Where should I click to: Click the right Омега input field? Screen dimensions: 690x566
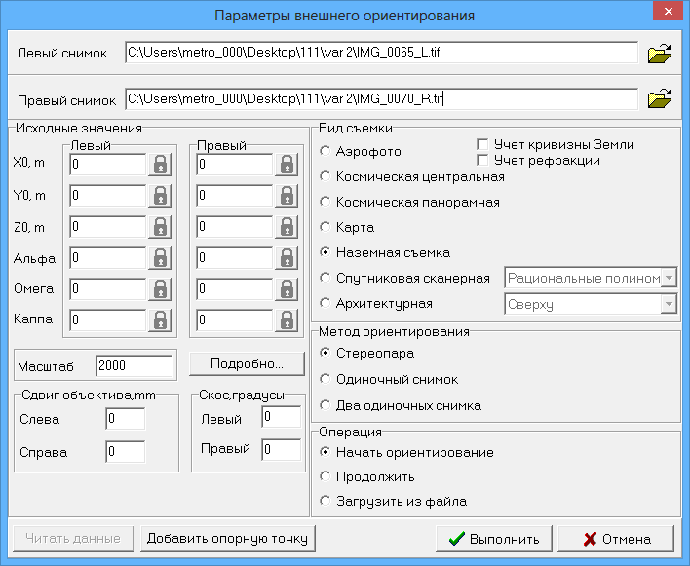click(x=235, y=289)
